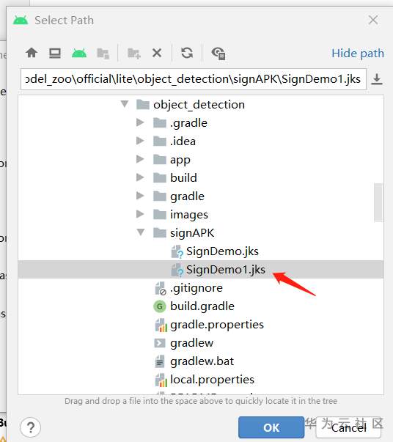Confirm the selection with OK
The image size is (393, 442).
click(x=271, y=427)
